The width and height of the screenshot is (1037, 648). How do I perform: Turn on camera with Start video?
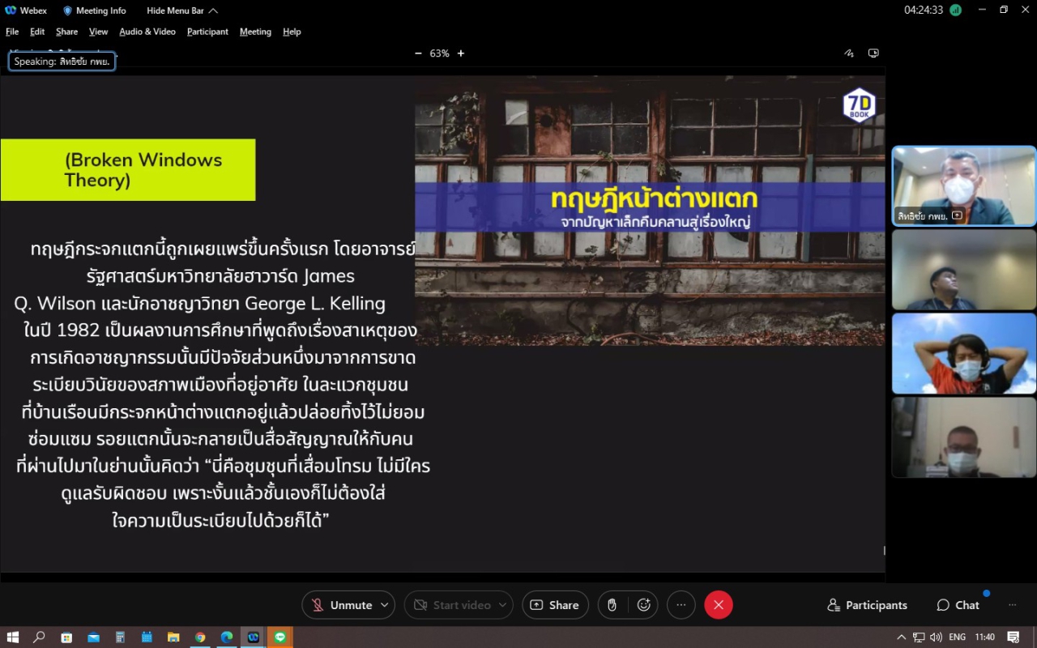click(453, 605)
